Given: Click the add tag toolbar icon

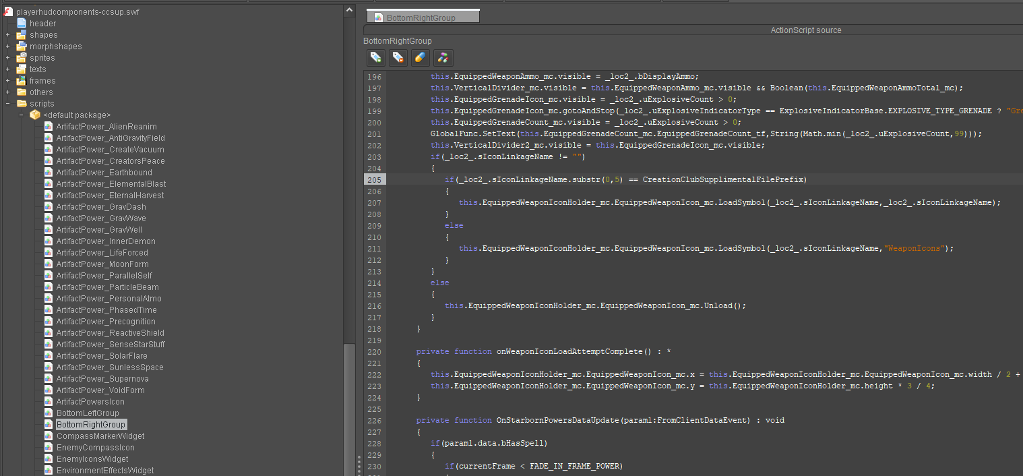Looking at the screenshot, I should (x=375, y=58).
